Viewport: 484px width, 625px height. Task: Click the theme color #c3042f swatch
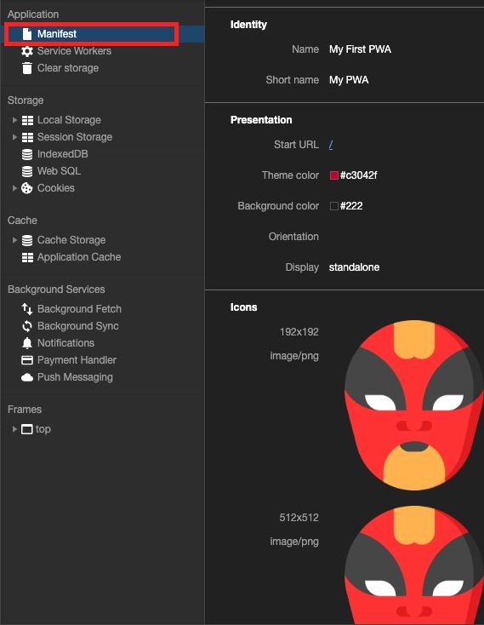[x=334, y=175]
